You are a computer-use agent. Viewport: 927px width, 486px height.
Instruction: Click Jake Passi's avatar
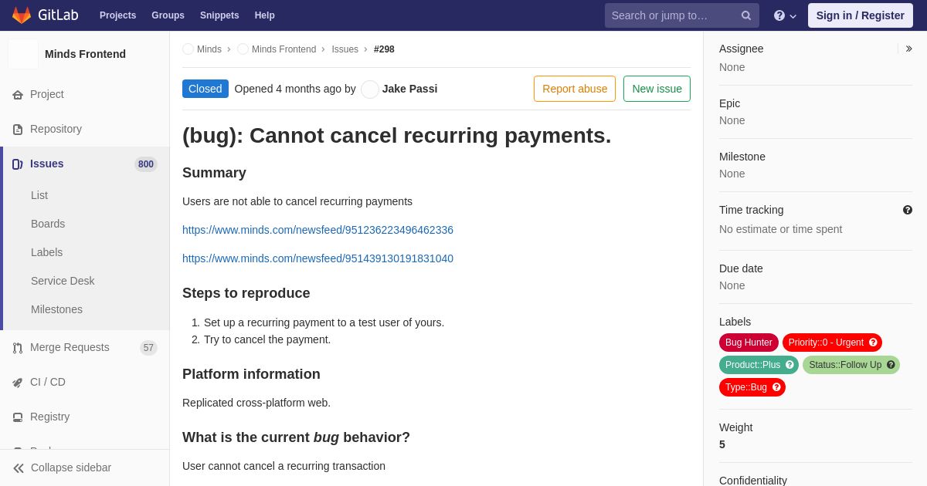[370, 89]
